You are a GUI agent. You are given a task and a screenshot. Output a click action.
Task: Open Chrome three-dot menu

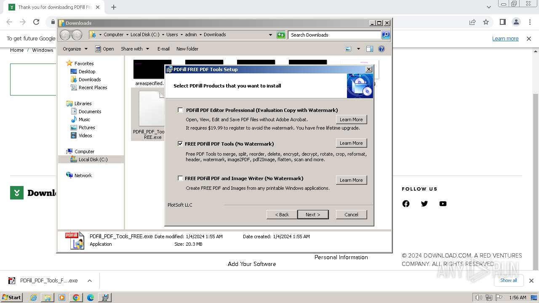coord(530,22)
